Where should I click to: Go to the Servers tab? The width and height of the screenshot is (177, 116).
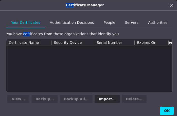(132, 23)
